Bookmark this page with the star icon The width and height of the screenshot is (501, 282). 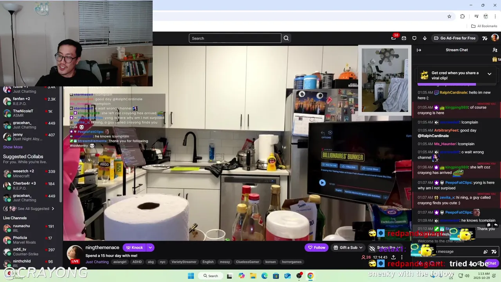(449, 16)
